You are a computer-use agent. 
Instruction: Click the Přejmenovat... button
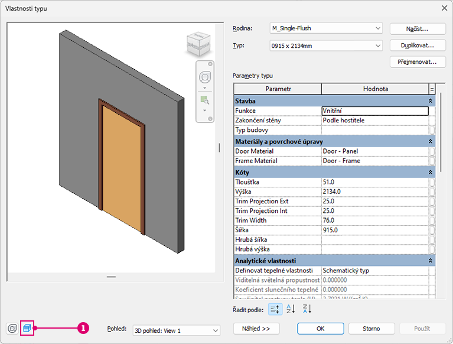pyautogui.click(x=418, y=62)
